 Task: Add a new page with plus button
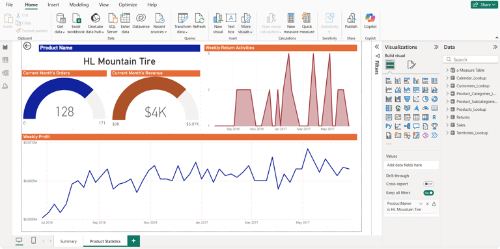133,241
